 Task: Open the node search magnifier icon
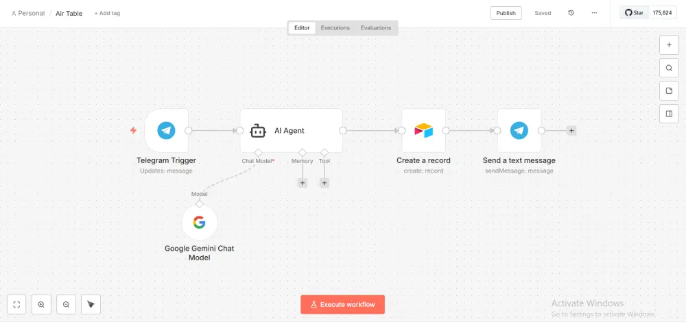(669, 68)
